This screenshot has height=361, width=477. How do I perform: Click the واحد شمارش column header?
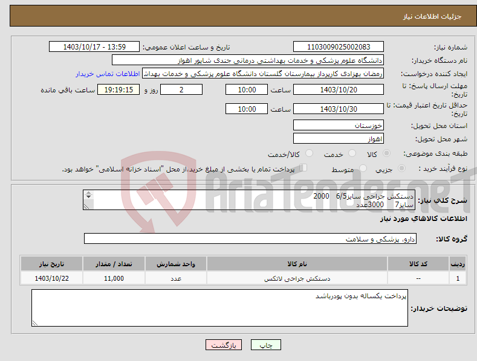pyautogui.click(x=176, y=264)
